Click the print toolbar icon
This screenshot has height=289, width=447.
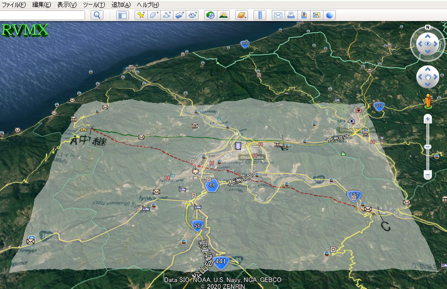click(x=291, y=15)
